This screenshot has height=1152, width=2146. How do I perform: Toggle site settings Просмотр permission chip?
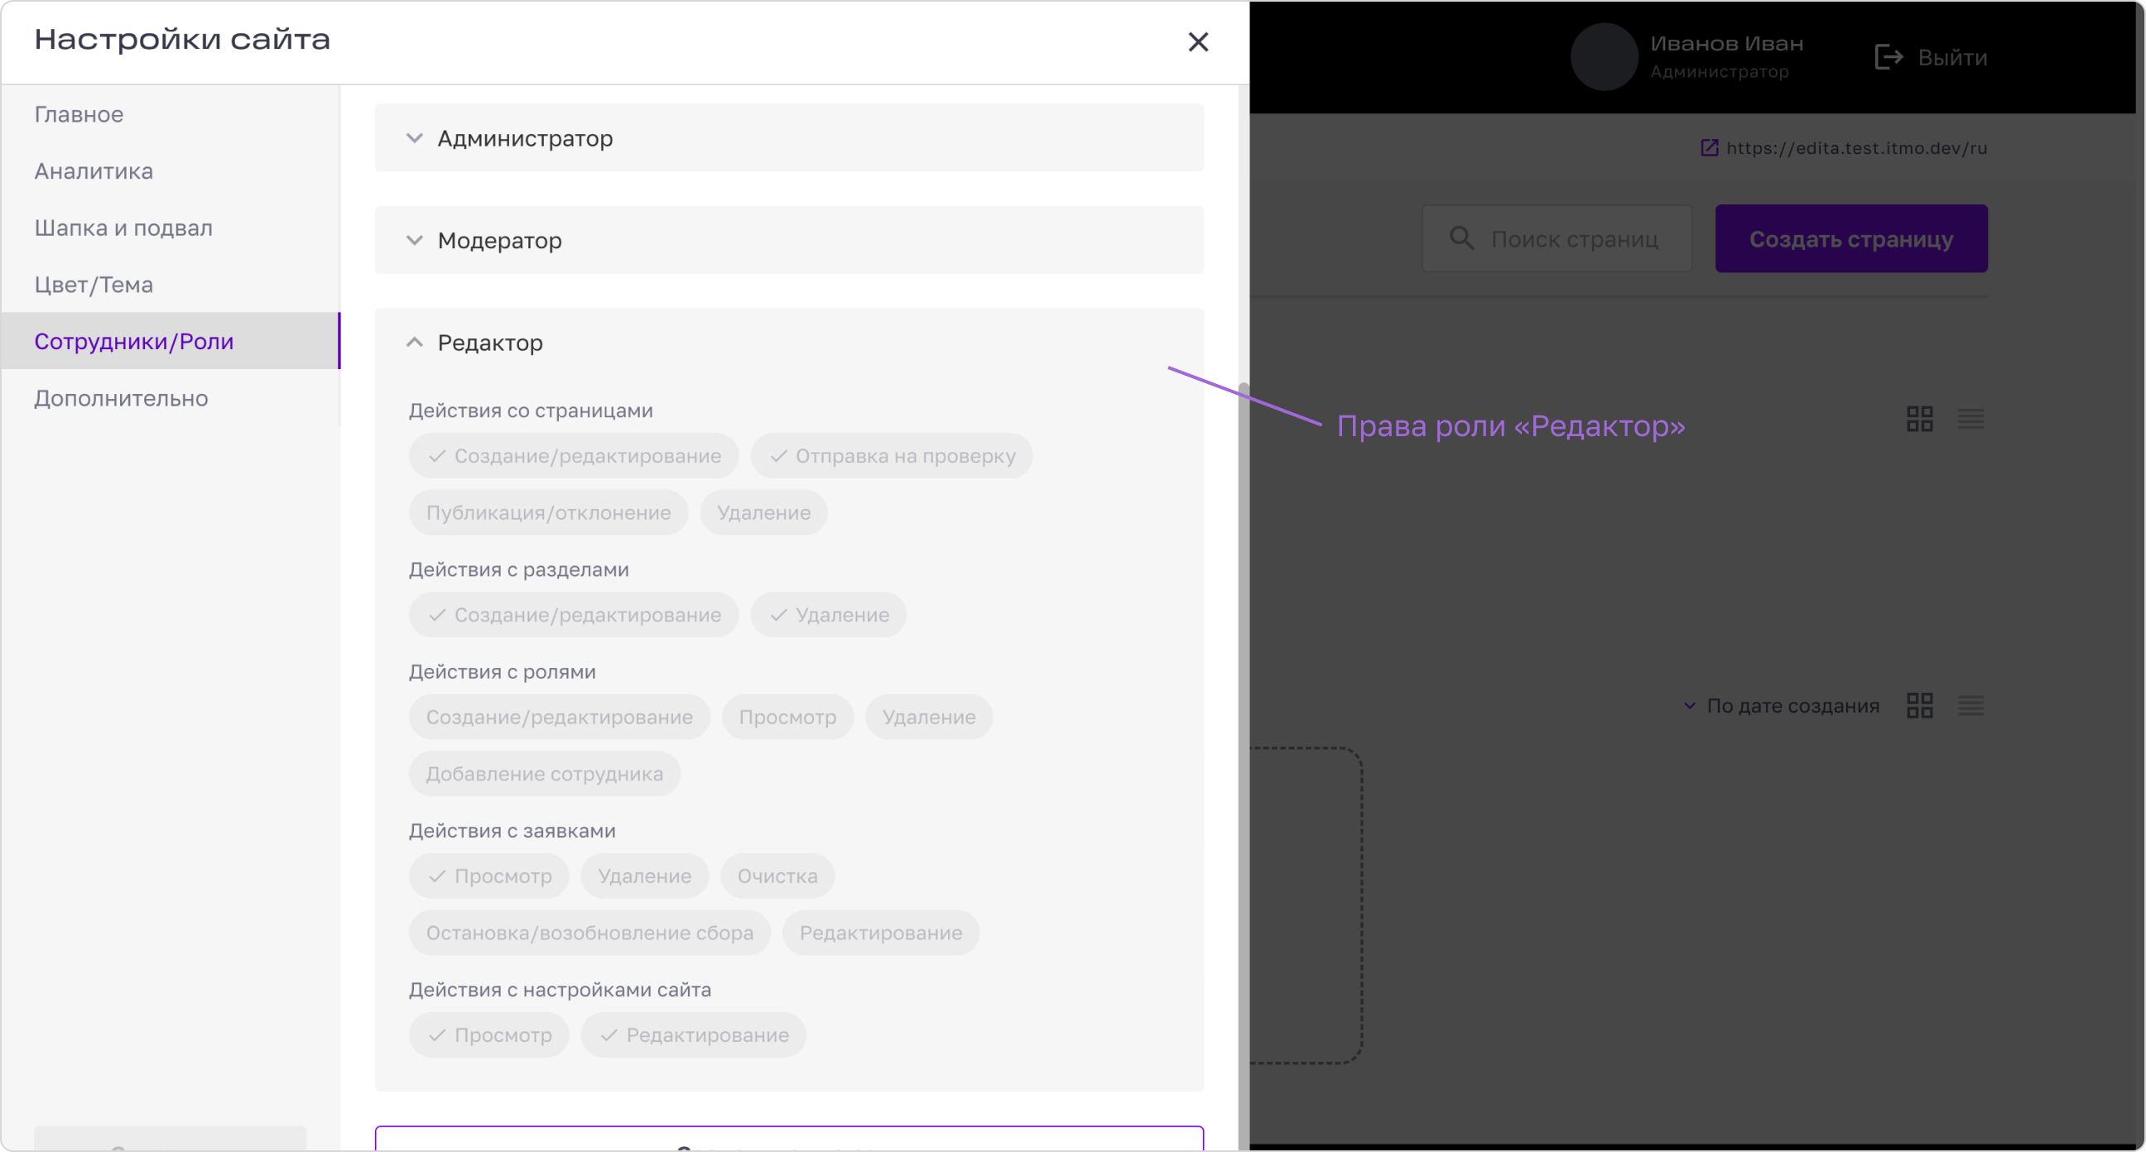(x=488, y=1034)
